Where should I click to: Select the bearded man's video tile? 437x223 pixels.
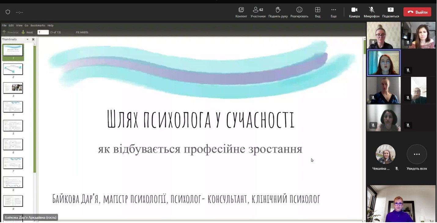click(x=419, y=90)
